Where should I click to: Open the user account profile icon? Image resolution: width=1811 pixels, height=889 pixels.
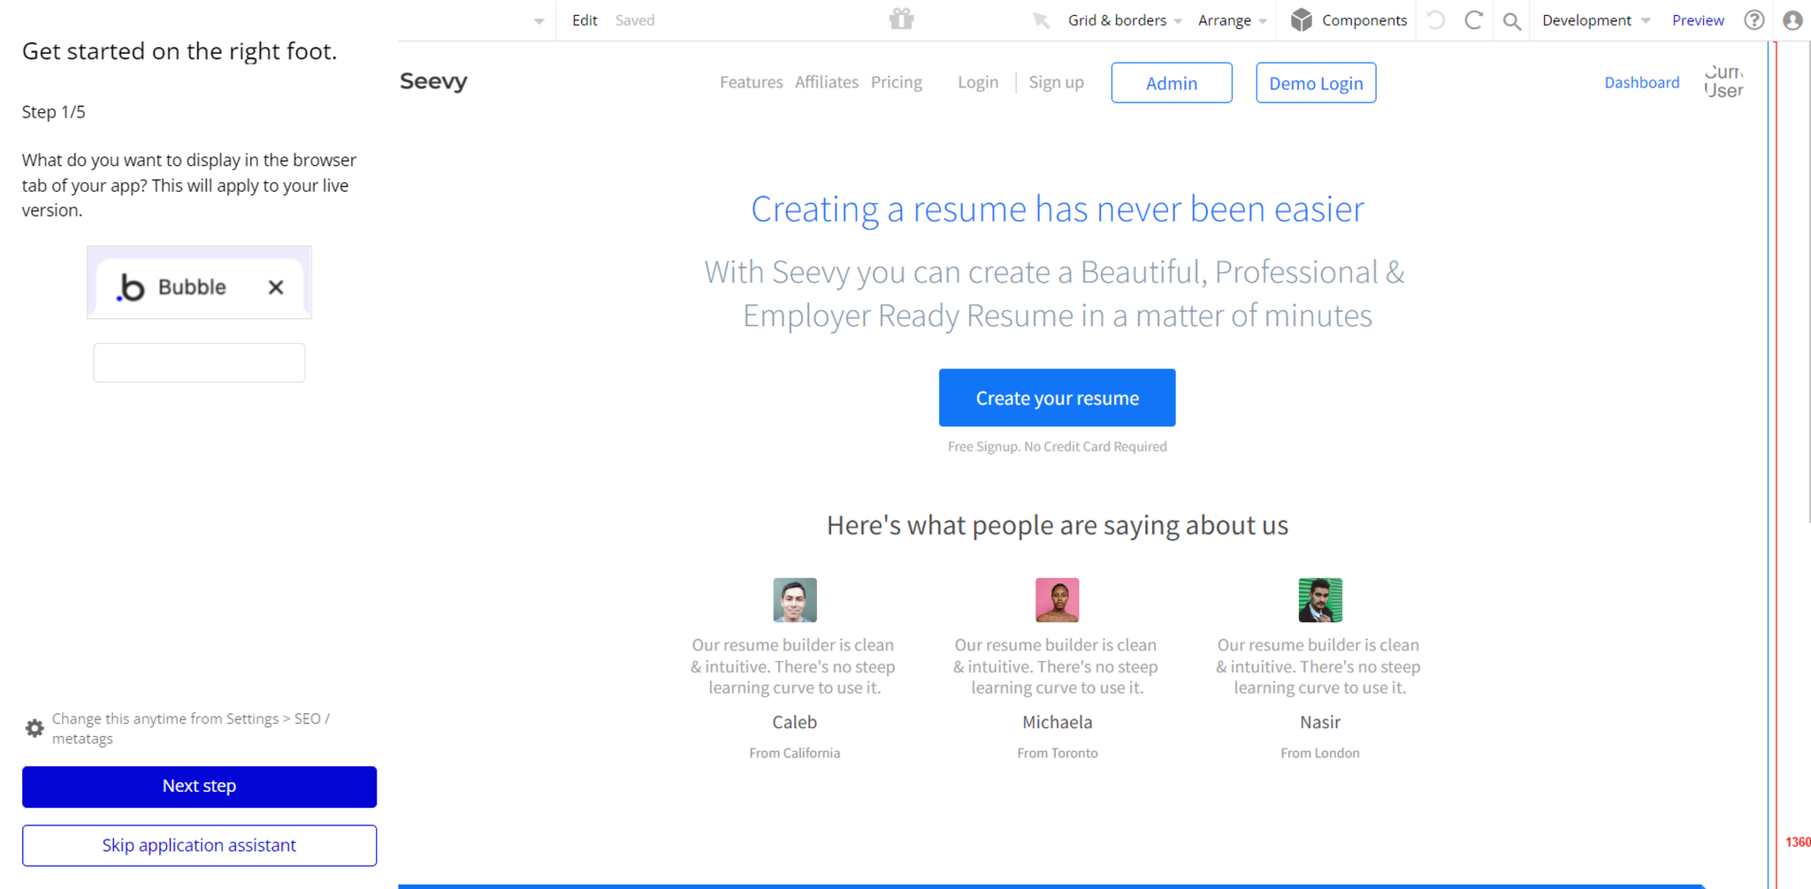point(1792,20)
